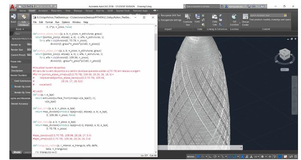This screenshot has width=301, height=160.
Task: Switch to the Featured Apps ribbon tab
Action: 140,11
